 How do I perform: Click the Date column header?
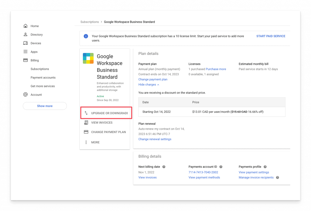pyautogui.click(x=145, y=102)
